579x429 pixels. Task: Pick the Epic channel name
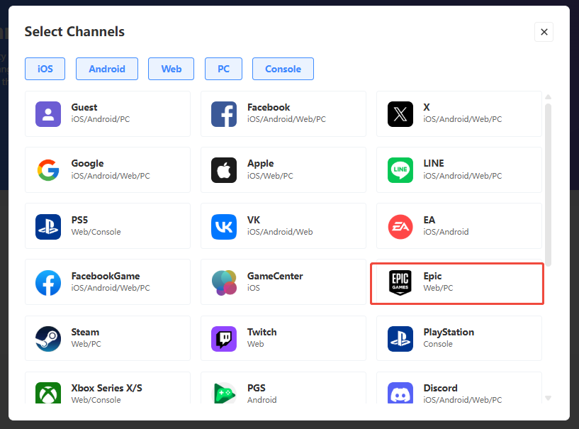point(432,277)
